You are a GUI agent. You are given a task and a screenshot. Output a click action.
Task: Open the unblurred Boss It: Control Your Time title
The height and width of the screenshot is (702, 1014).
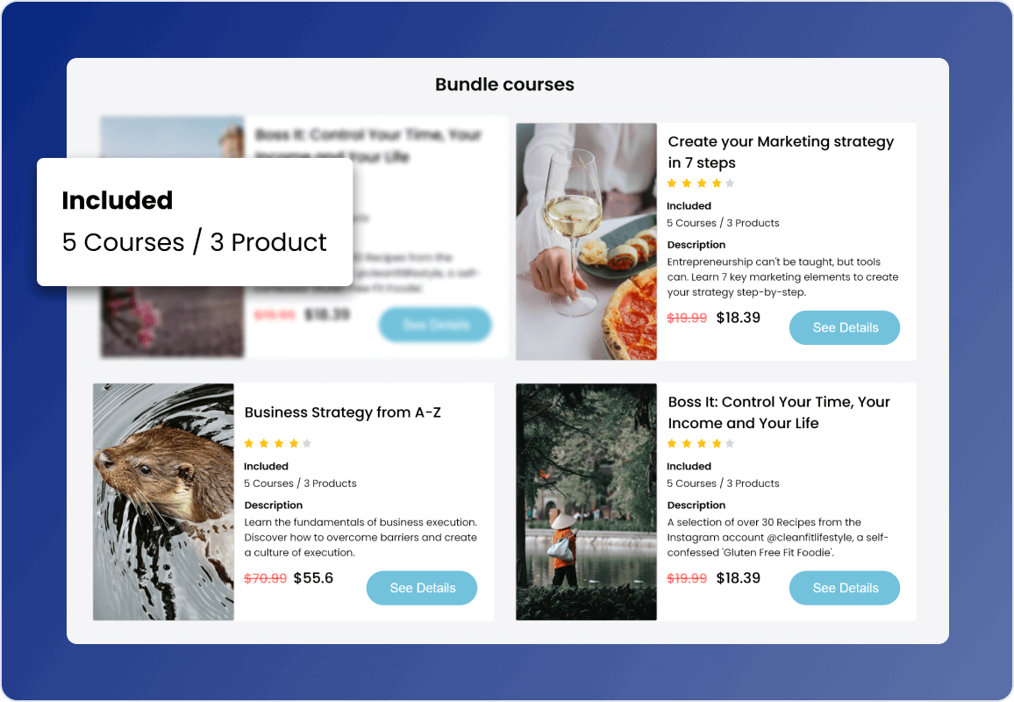coord(779,412)
